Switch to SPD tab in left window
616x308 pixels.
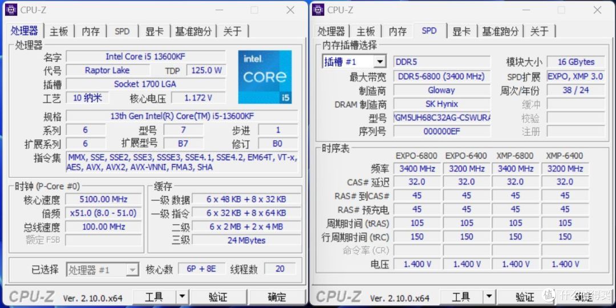pos(122,31)
